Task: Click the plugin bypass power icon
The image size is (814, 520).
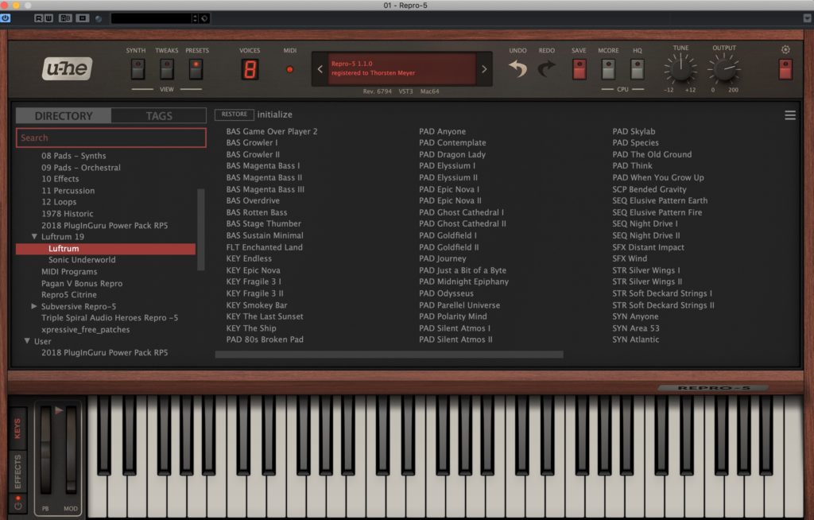Action: coord(6,18)
